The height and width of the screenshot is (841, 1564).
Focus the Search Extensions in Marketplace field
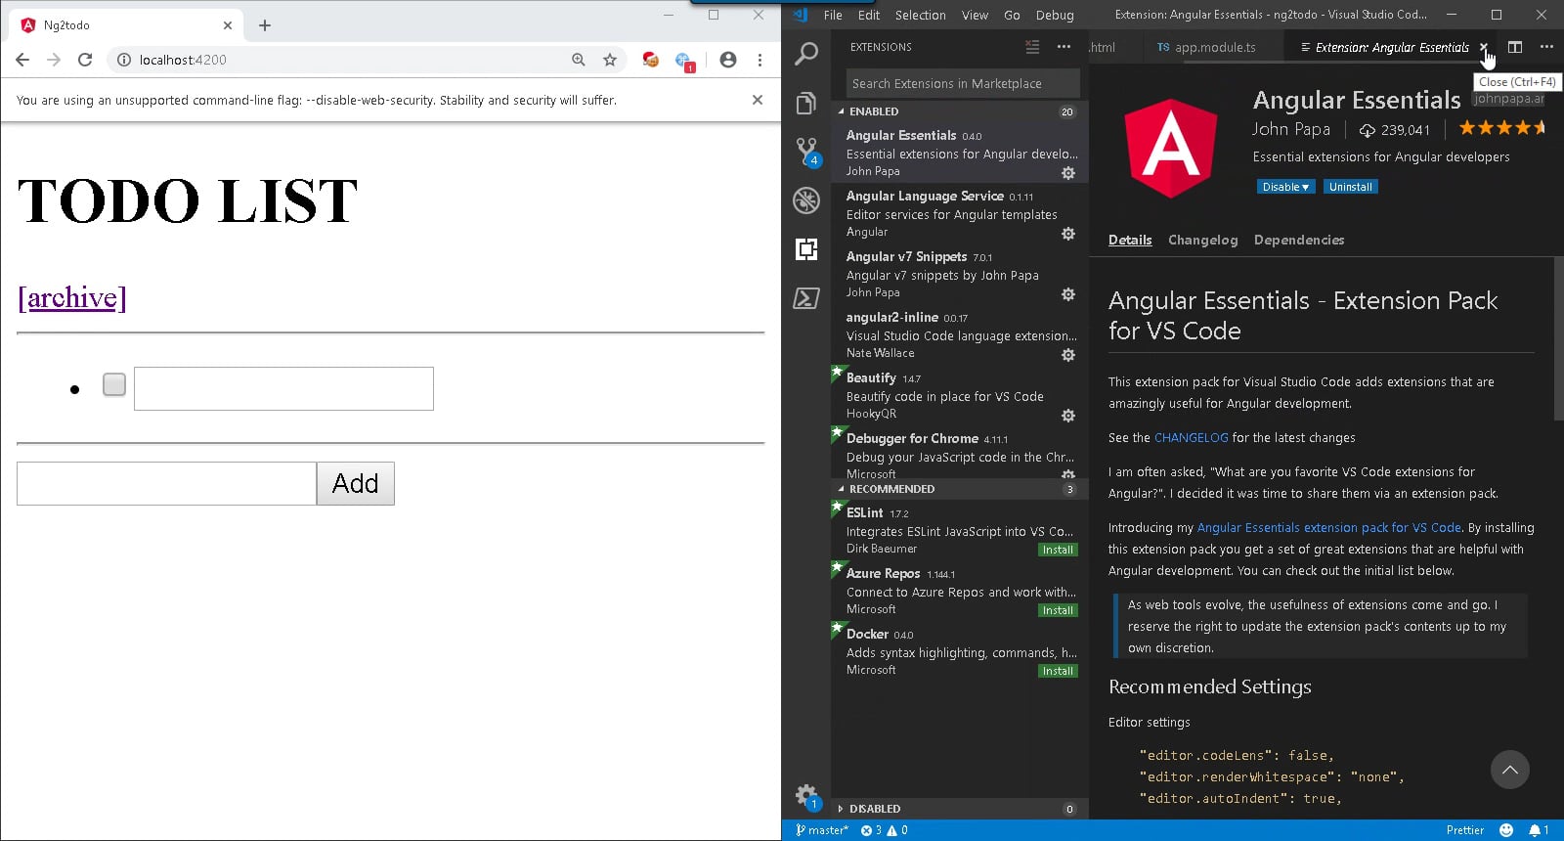tap(963, 83)
